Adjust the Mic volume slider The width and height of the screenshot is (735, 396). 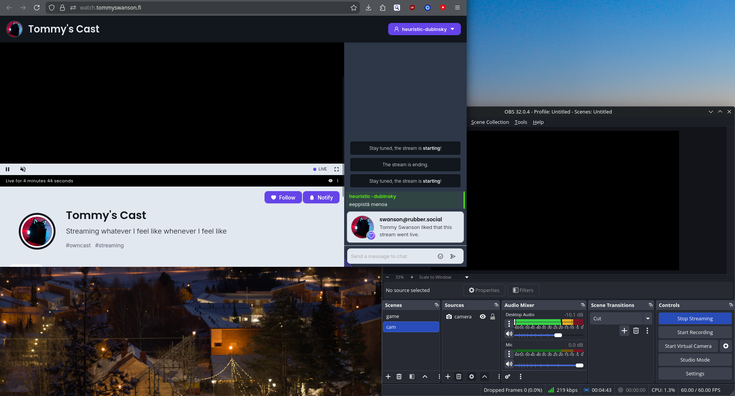[x=579, y=365]
